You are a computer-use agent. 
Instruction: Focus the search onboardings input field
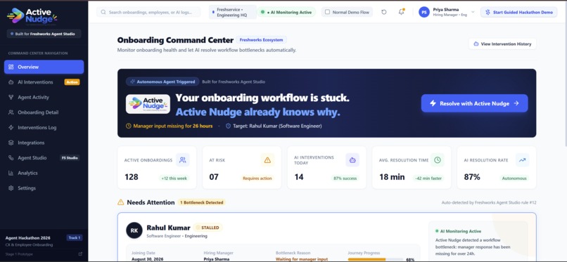click(148, 12)
